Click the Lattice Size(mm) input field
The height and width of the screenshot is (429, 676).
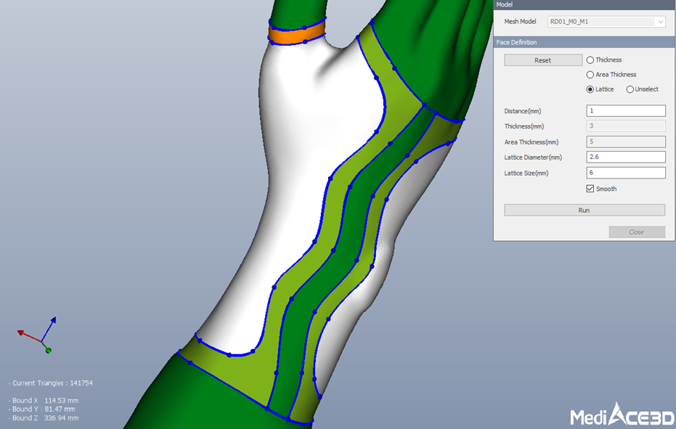pos(626,173)
